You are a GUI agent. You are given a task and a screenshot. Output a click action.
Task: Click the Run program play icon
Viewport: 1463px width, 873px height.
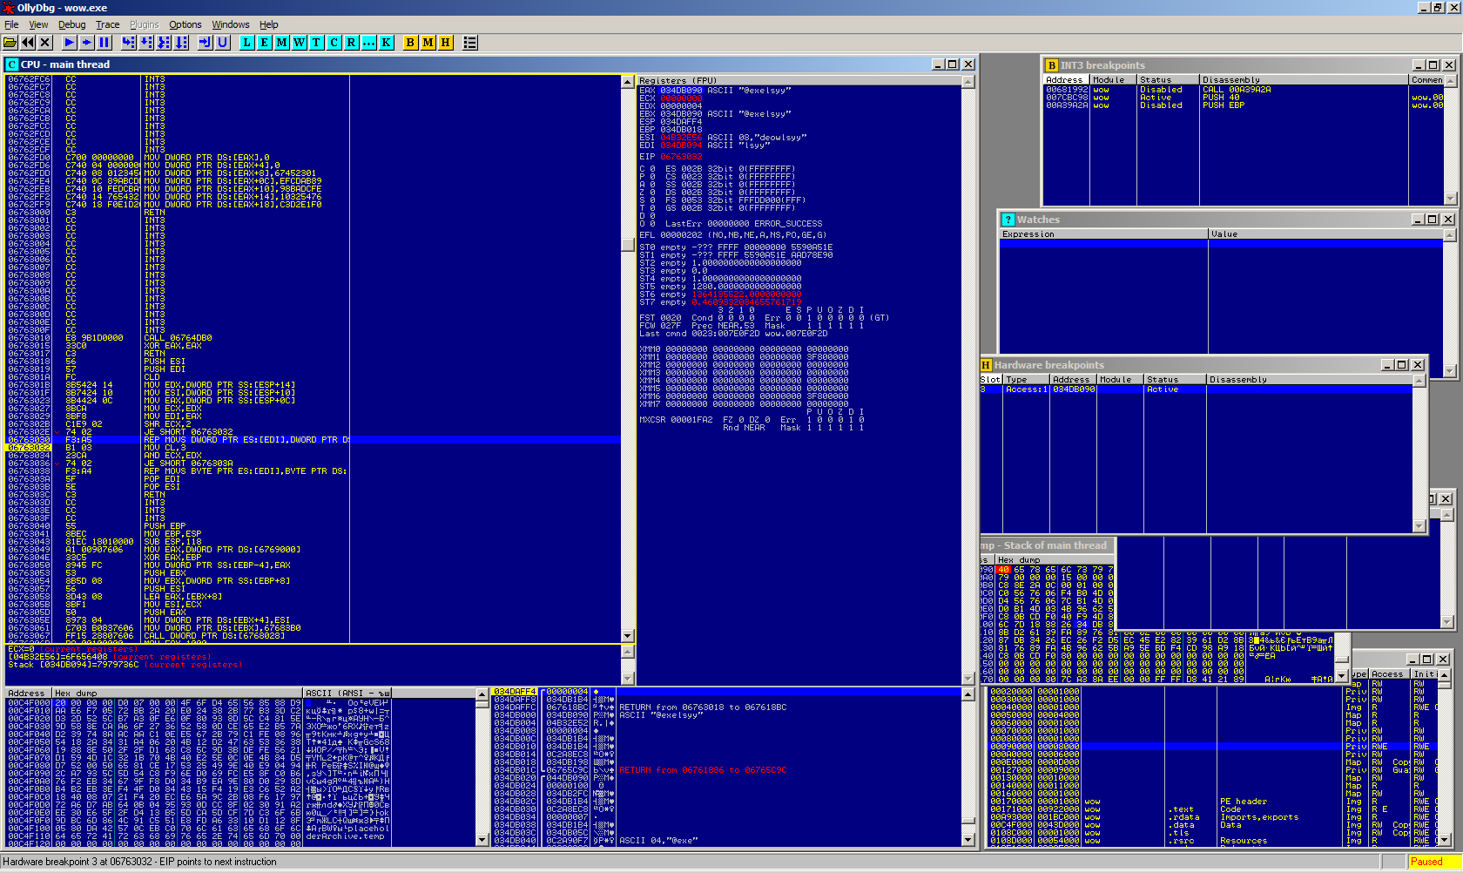(69, 43)
